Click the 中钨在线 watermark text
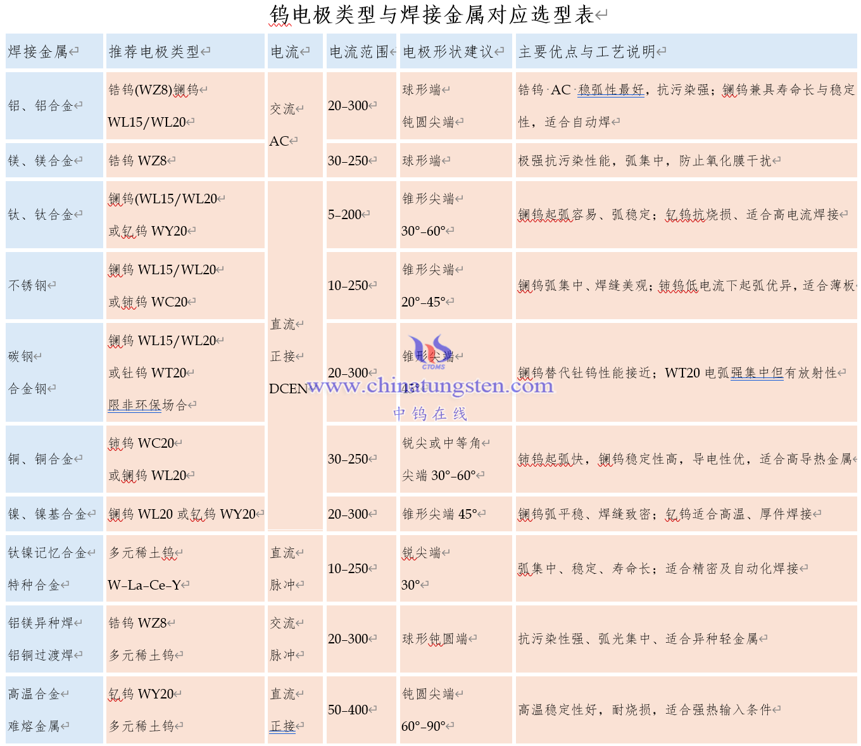The height and width of the screenshot is (746, 861). tap(430, 414)
